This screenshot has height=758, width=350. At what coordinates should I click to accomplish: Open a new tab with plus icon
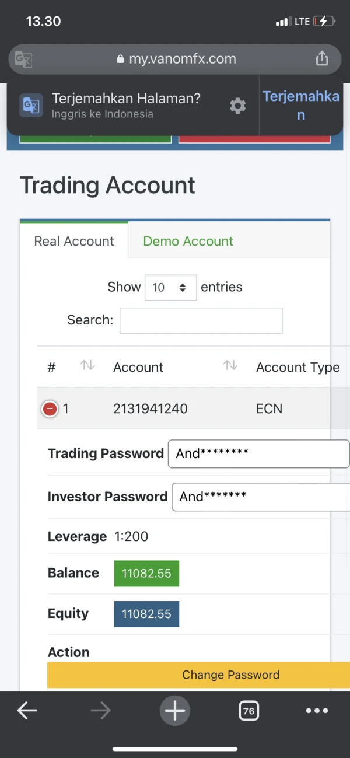click(175, 710)
